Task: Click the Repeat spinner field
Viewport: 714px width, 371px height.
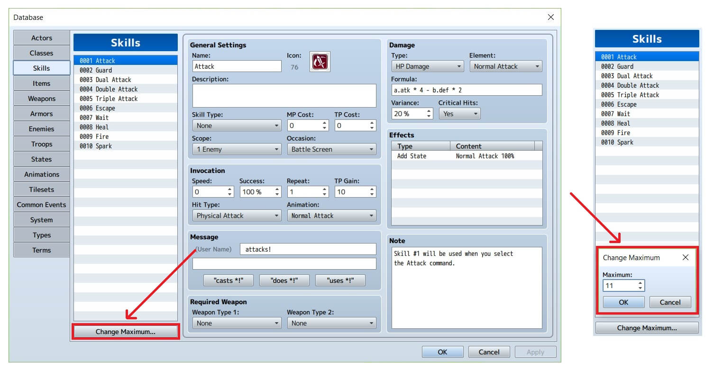Action: coord(308,192)
